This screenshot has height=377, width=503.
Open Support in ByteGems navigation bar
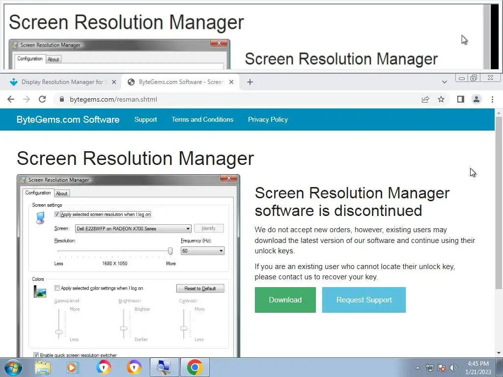tap(145, 119)
